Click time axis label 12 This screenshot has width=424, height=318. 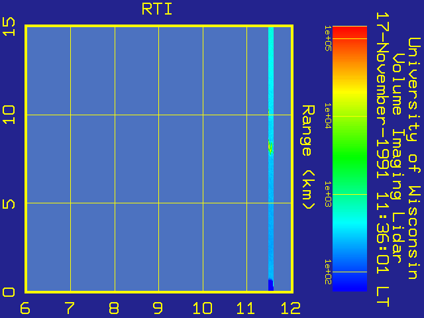[291, 308]
